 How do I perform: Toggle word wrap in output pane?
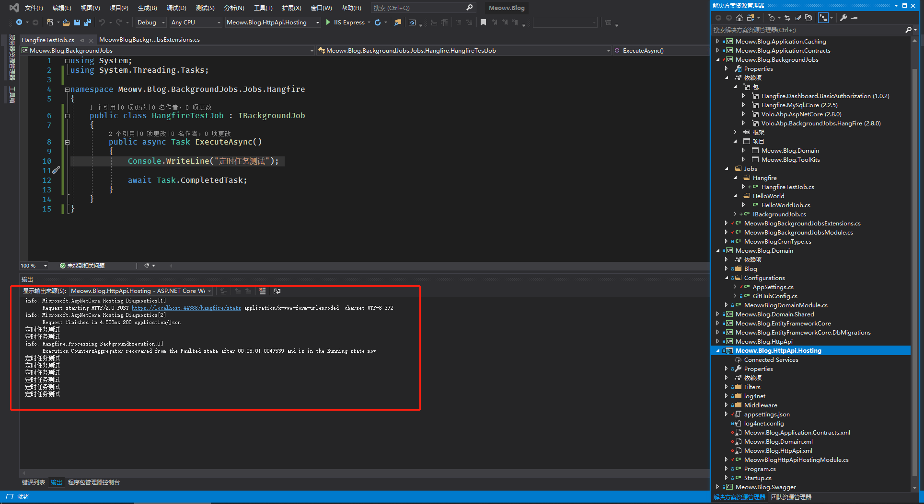tap(277, 291)
